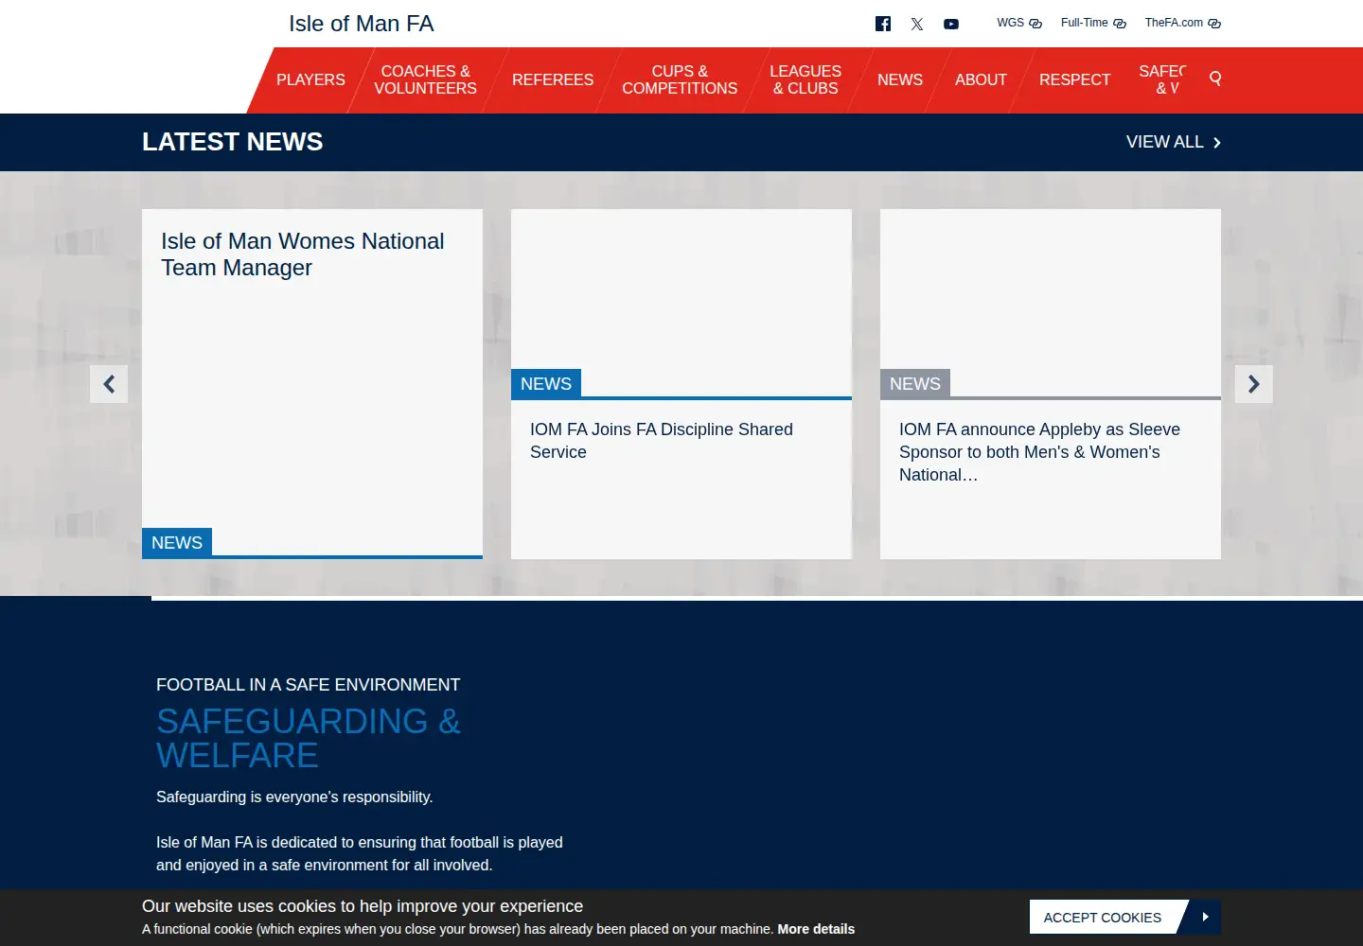Click NEWS tag on Team Manager card
Image resolution: width=1363 pixels, height=946 pixels.
177,542
